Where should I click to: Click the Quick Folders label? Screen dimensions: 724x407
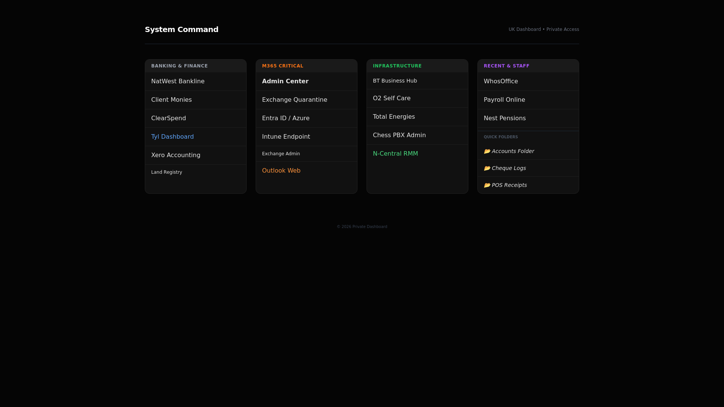point(501,137)
